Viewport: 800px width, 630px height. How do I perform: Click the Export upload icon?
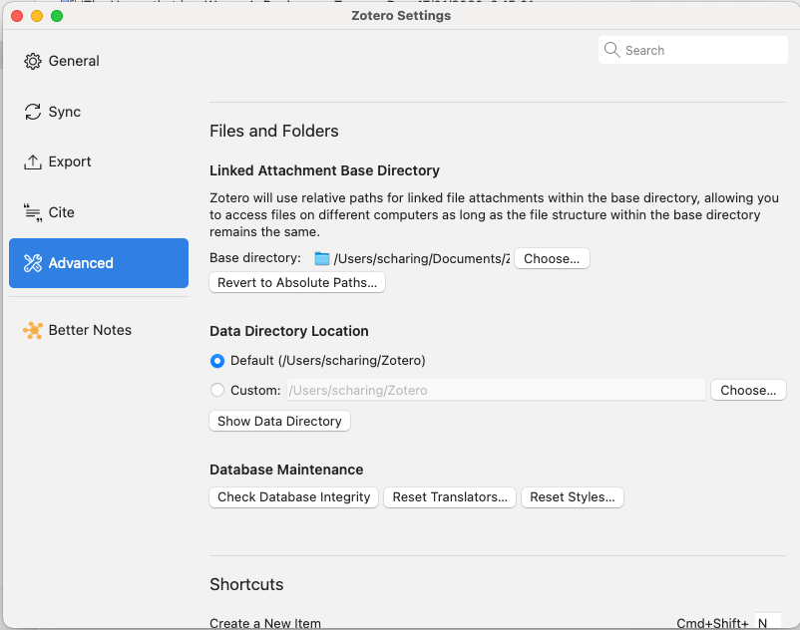(33, 162)
